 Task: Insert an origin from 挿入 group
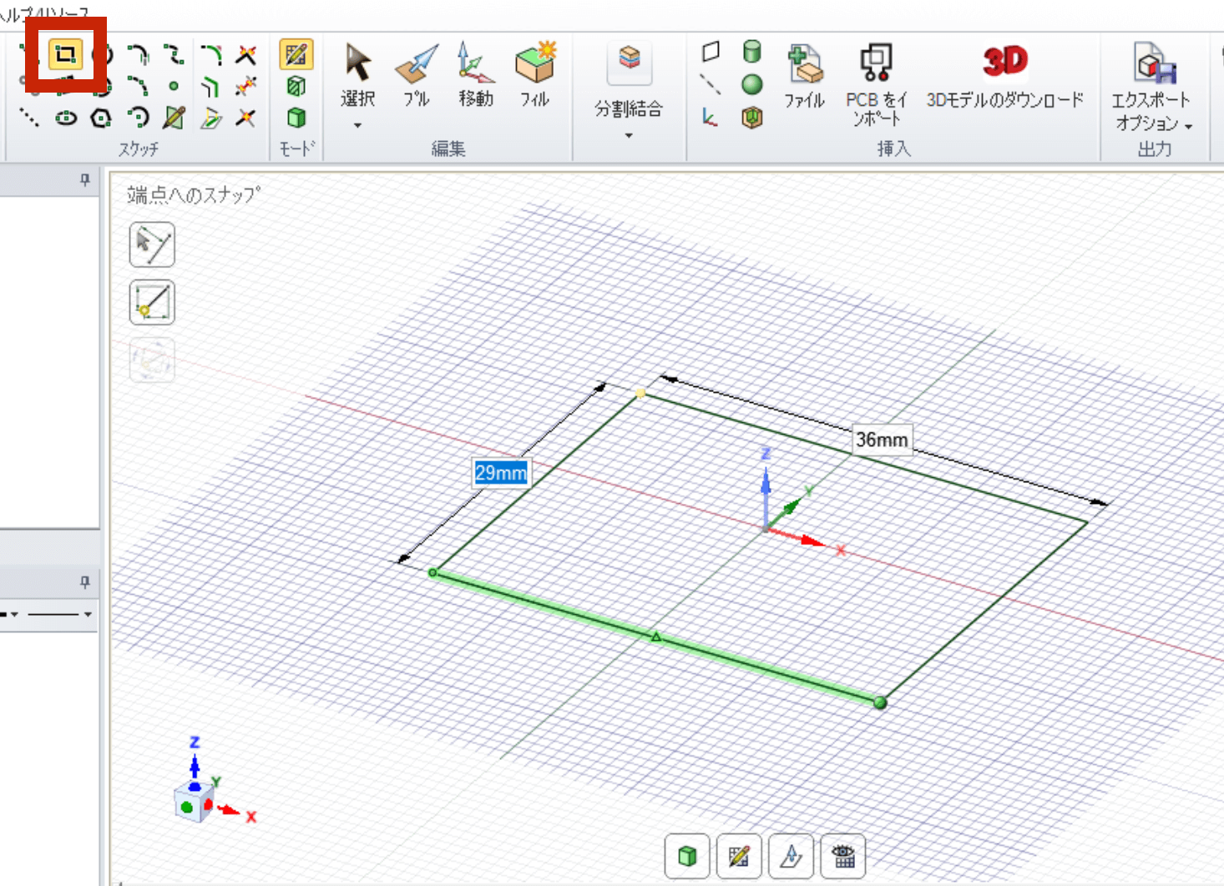click(x=711, y=118)
